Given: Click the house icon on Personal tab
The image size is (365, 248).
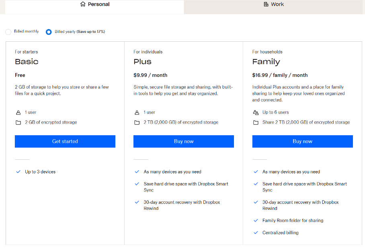Looking at the screenshot, I should (x=83, y=4).
